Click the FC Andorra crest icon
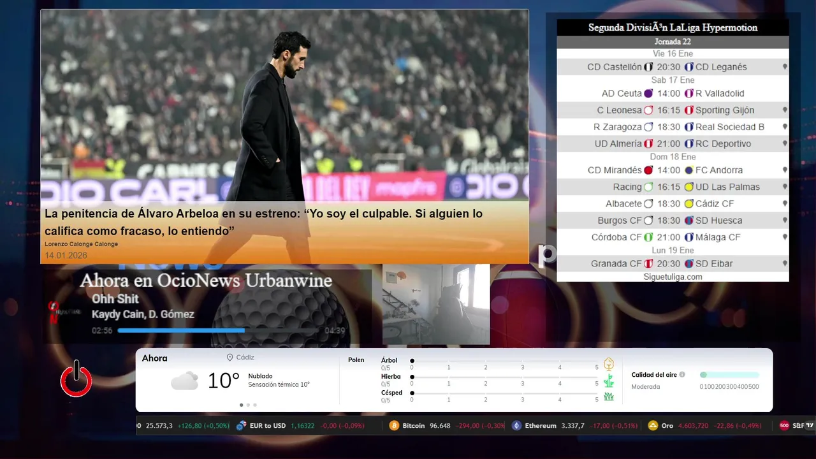 pyautogui.click(x=688, y=170)
